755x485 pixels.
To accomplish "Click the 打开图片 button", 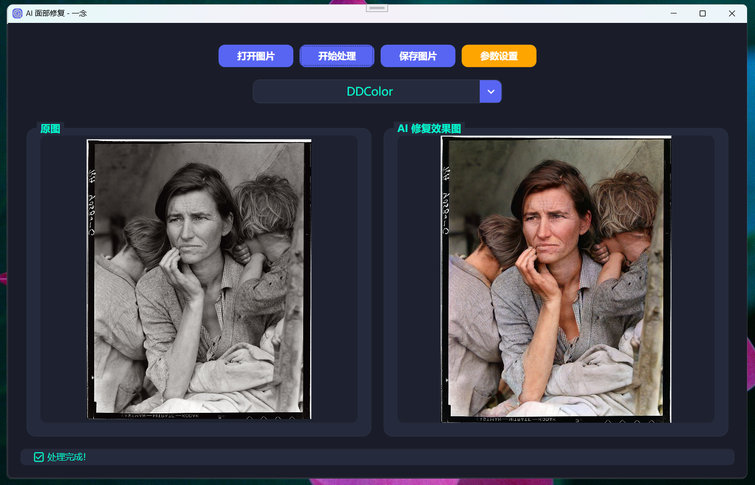I will click(256, 56).
